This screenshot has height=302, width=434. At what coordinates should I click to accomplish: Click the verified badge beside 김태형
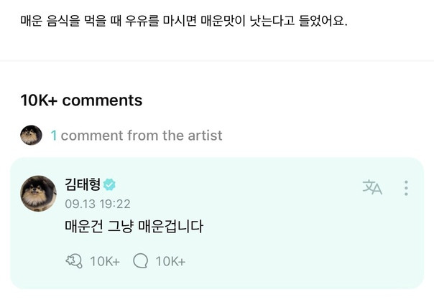[110, 184]
